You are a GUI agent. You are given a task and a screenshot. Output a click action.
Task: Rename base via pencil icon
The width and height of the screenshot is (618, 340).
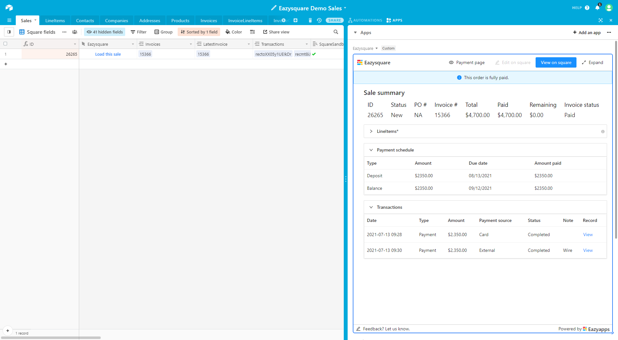click(274, 8)
